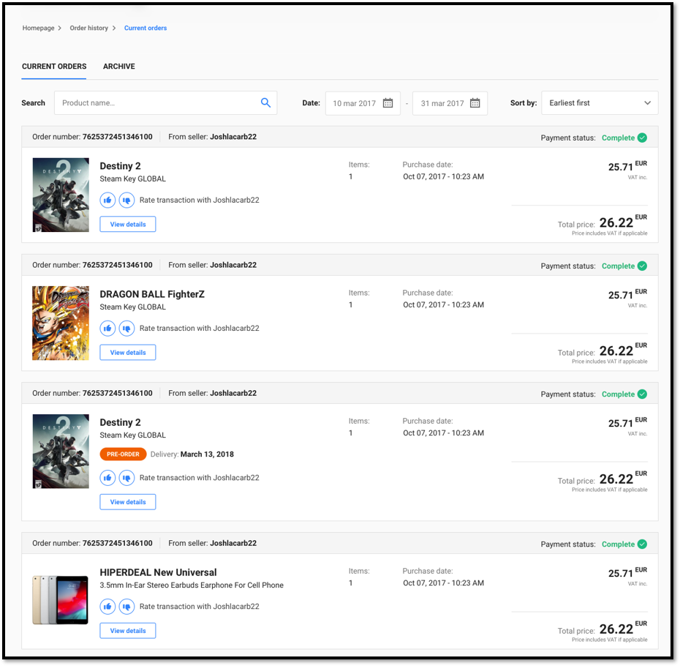The image size is (680, 666).
Task: Click View details on the earbuds order
Action: pos(127,630)
